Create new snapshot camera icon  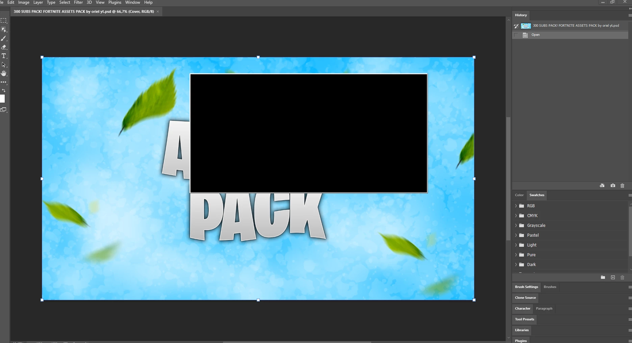[x=613, y=186]
